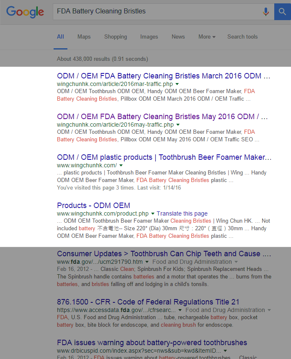Switch to the Maps tab
Viewport: 291px width, 359px height.
coord(84,37)
